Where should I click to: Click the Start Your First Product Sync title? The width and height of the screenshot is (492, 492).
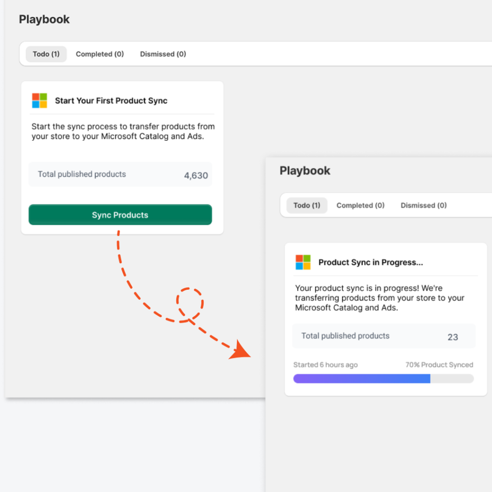pos(111,101)
